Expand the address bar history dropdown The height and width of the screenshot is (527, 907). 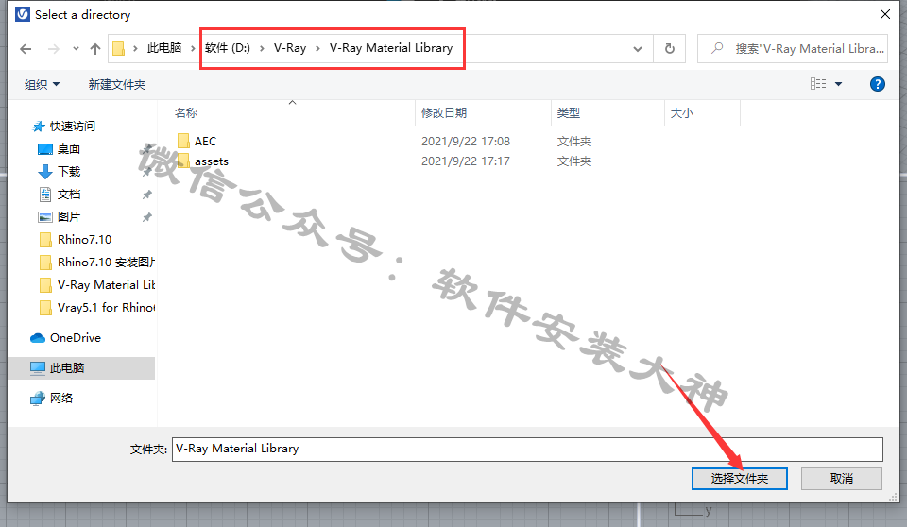pos(638,49)
